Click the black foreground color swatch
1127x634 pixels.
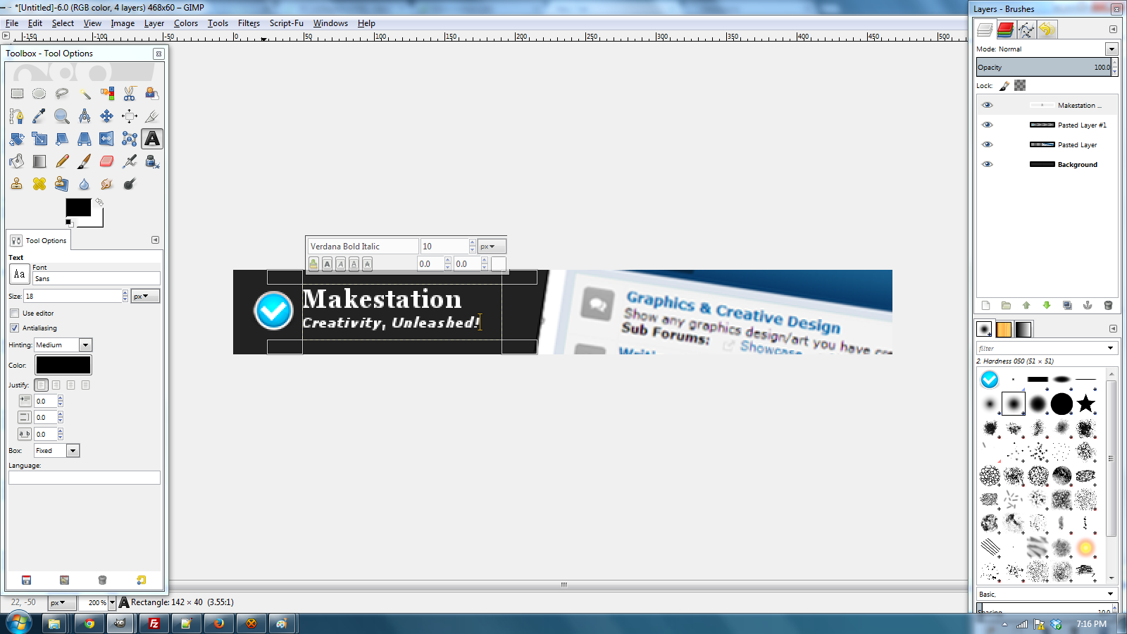tap(78, 207)
